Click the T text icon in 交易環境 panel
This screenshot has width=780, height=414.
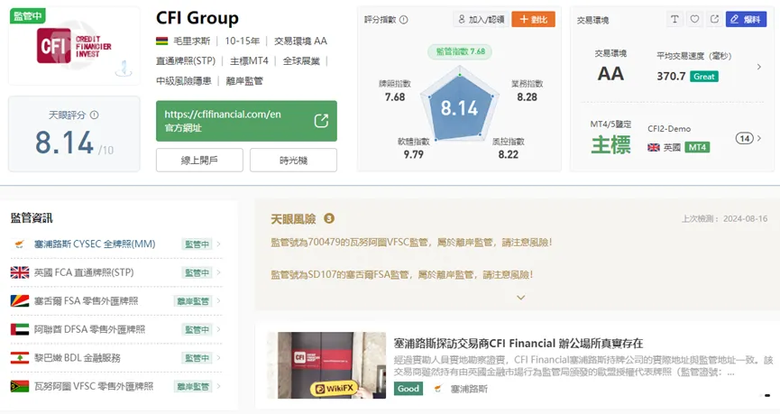pos(674,20)
